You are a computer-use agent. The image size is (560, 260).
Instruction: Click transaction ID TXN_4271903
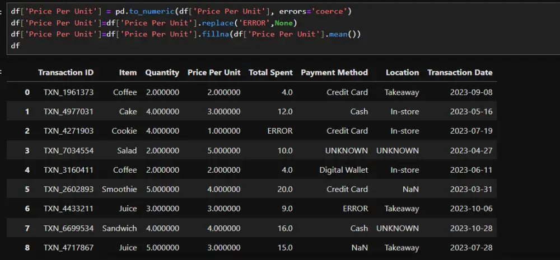tap(68, 131)
